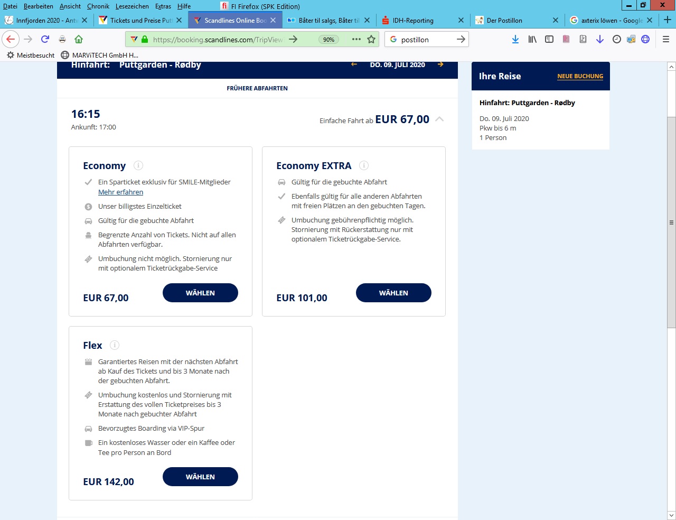Click the Firefox reload page icon
This screenshot has height=520, width=676.
pos(45,39)
